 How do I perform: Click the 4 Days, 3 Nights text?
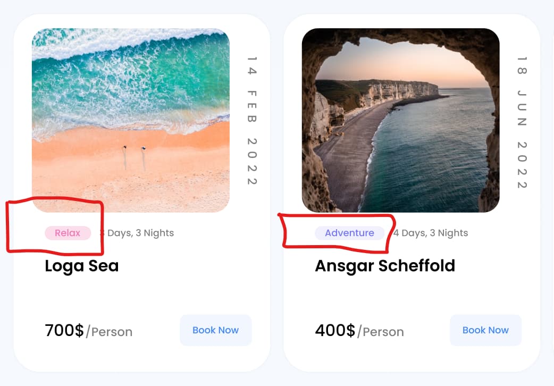431,233
